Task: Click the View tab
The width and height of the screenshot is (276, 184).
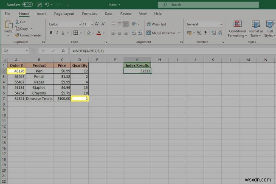Action: (x=143, y=14)
